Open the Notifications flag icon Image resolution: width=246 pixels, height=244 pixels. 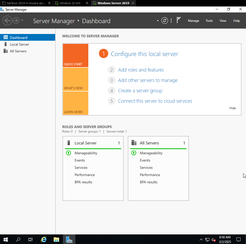click(179, 20)
